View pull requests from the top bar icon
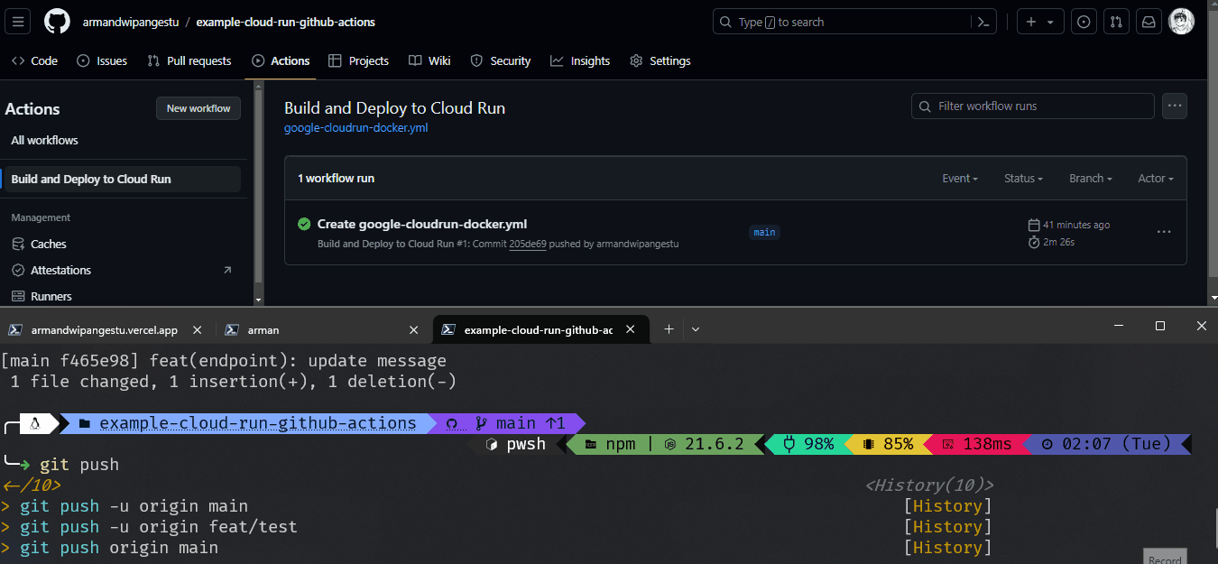This screenshot has height=564, width=1218. 1116,21
